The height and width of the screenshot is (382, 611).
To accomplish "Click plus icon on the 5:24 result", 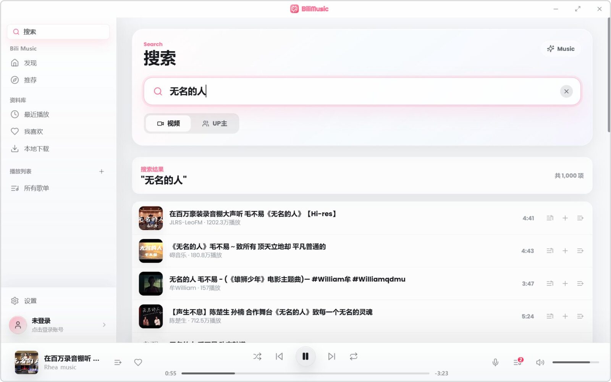I will point(565,317).
